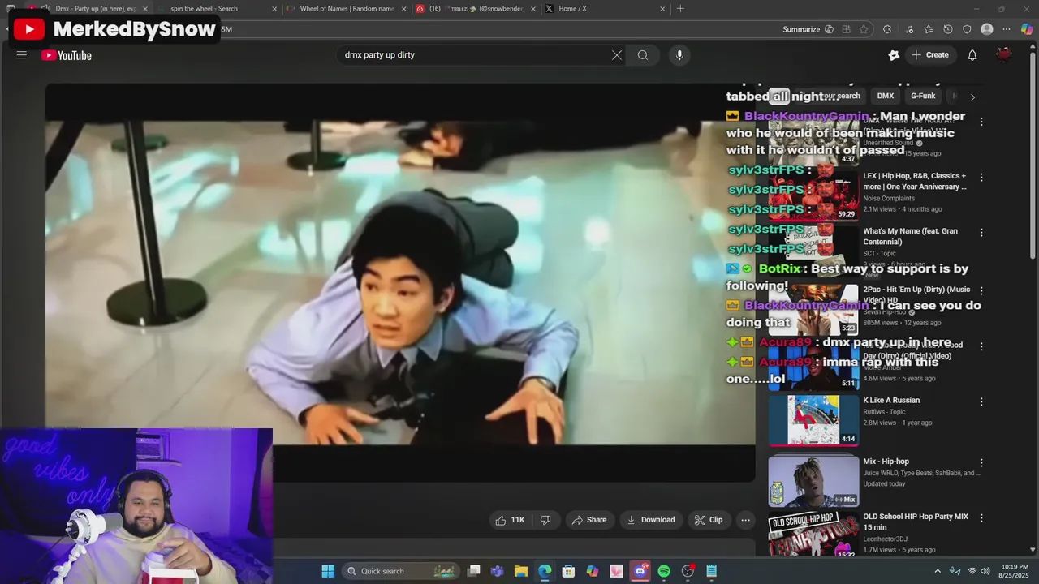Click the Summarize button in address bar
The height and width of the screenshot is (584, 1039).
(808, 29)
